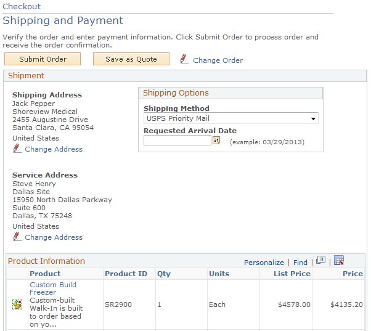The height and width of the screenshot is (331, 371).
Task: Sort by the List Price column header
Action: coord(292,274)
